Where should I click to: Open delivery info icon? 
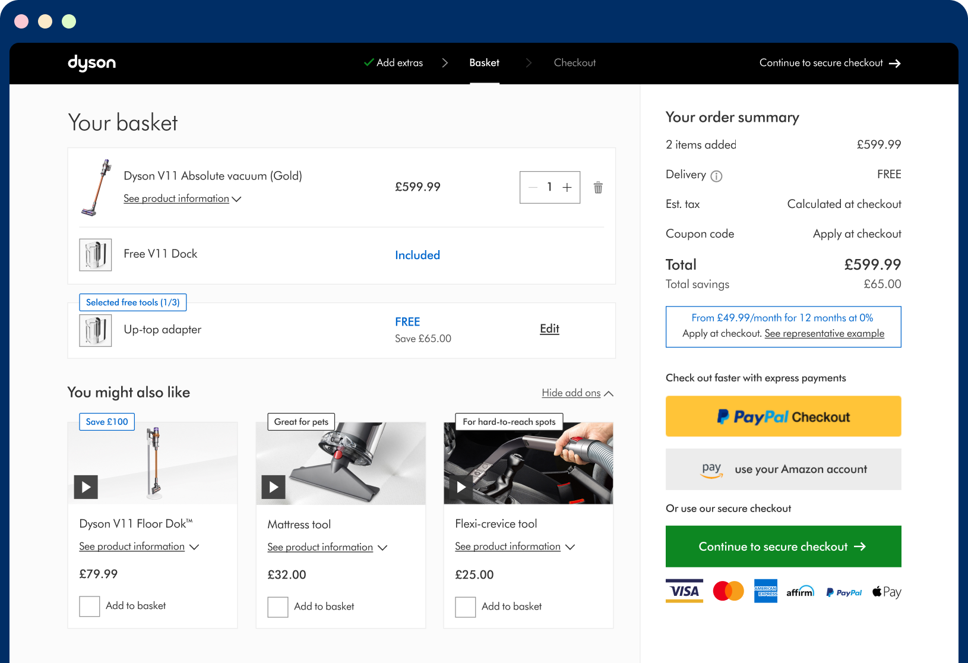[716, 176]
